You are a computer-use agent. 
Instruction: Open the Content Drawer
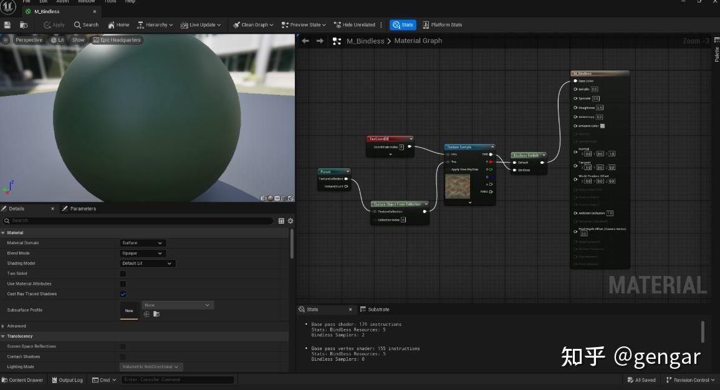click(22, 380)
